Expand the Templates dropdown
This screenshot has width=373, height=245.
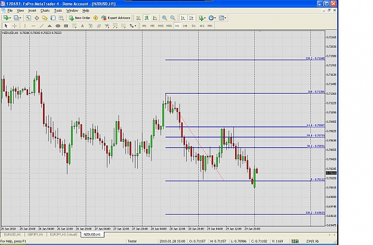pyautogui.click(x=225, y=18)
